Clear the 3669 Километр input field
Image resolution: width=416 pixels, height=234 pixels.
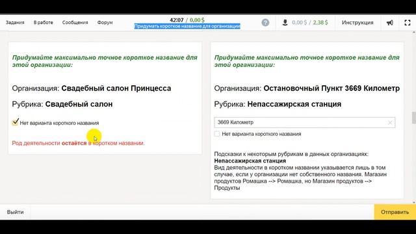click(390, 123)
